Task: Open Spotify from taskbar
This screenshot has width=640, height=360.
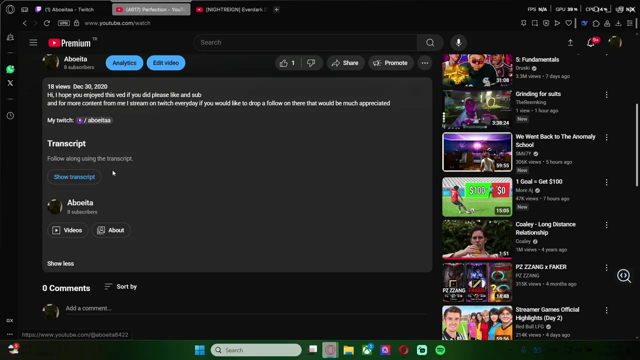Action: pyautogui.click(x=440, y=350)
